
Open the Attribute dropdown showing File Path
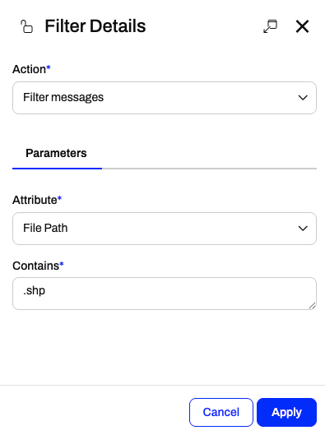click(165, 229)
